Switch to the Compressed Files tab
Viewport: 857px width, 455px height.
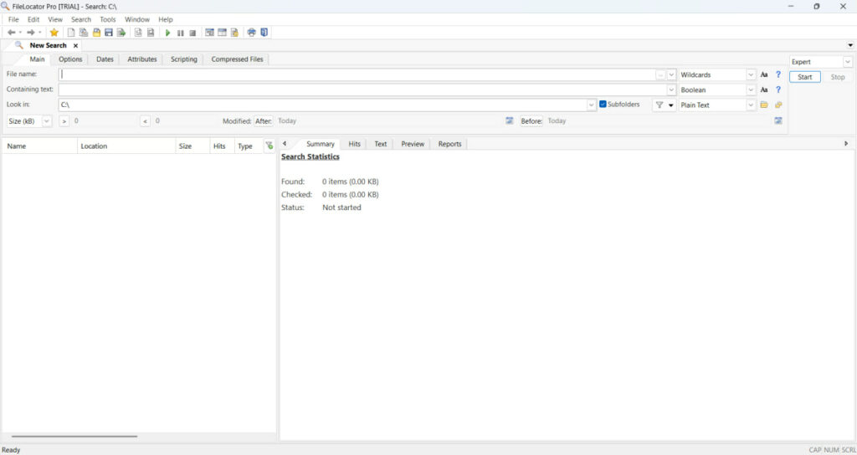(x=237, y=59)
